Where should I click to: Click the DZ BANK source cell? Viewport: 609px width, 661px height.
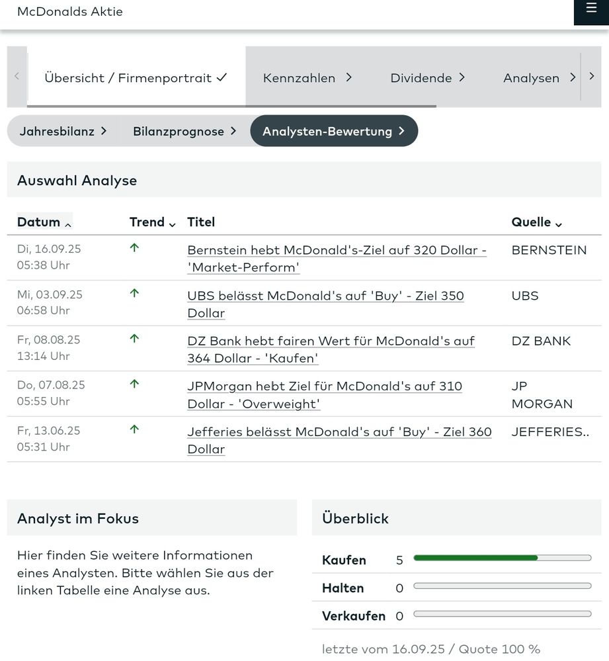click(x=541, y=341)
